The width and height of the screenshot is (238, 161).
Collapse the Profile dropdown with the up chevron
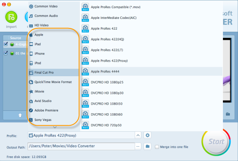pos(138,135)
